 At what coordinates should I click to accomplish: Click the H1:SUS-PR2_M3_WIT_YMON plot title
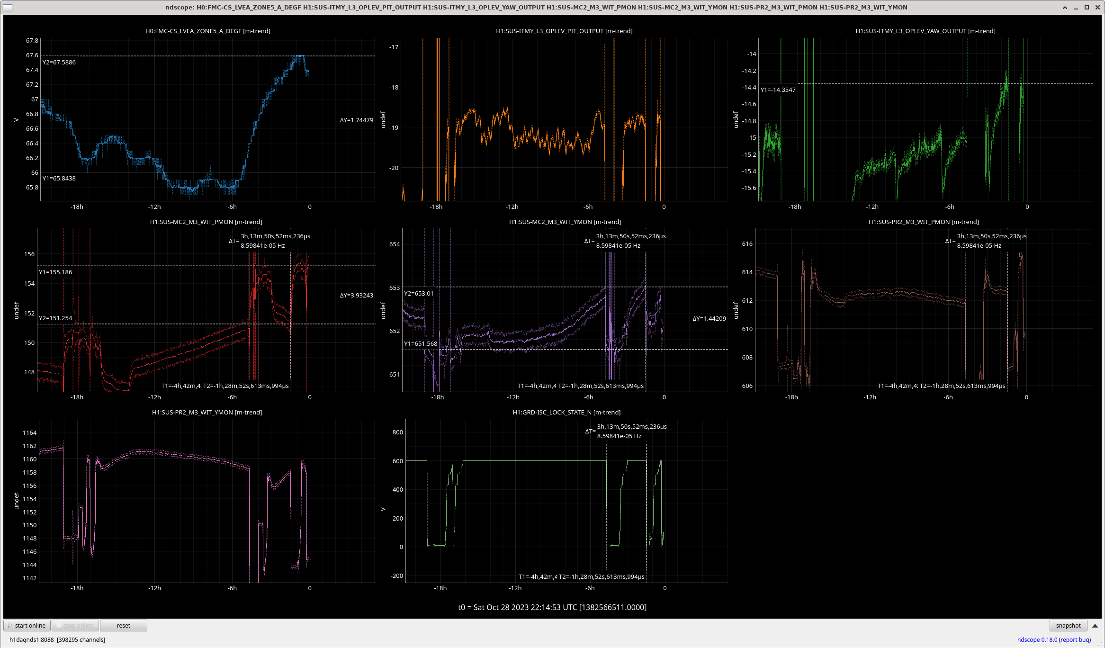[x=207, y=413]
